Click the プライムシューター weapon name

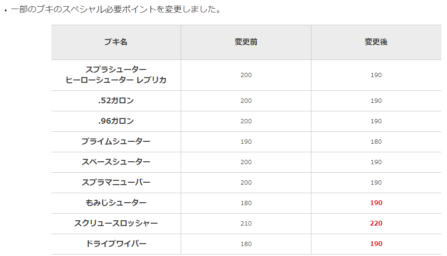click(116, 141)
